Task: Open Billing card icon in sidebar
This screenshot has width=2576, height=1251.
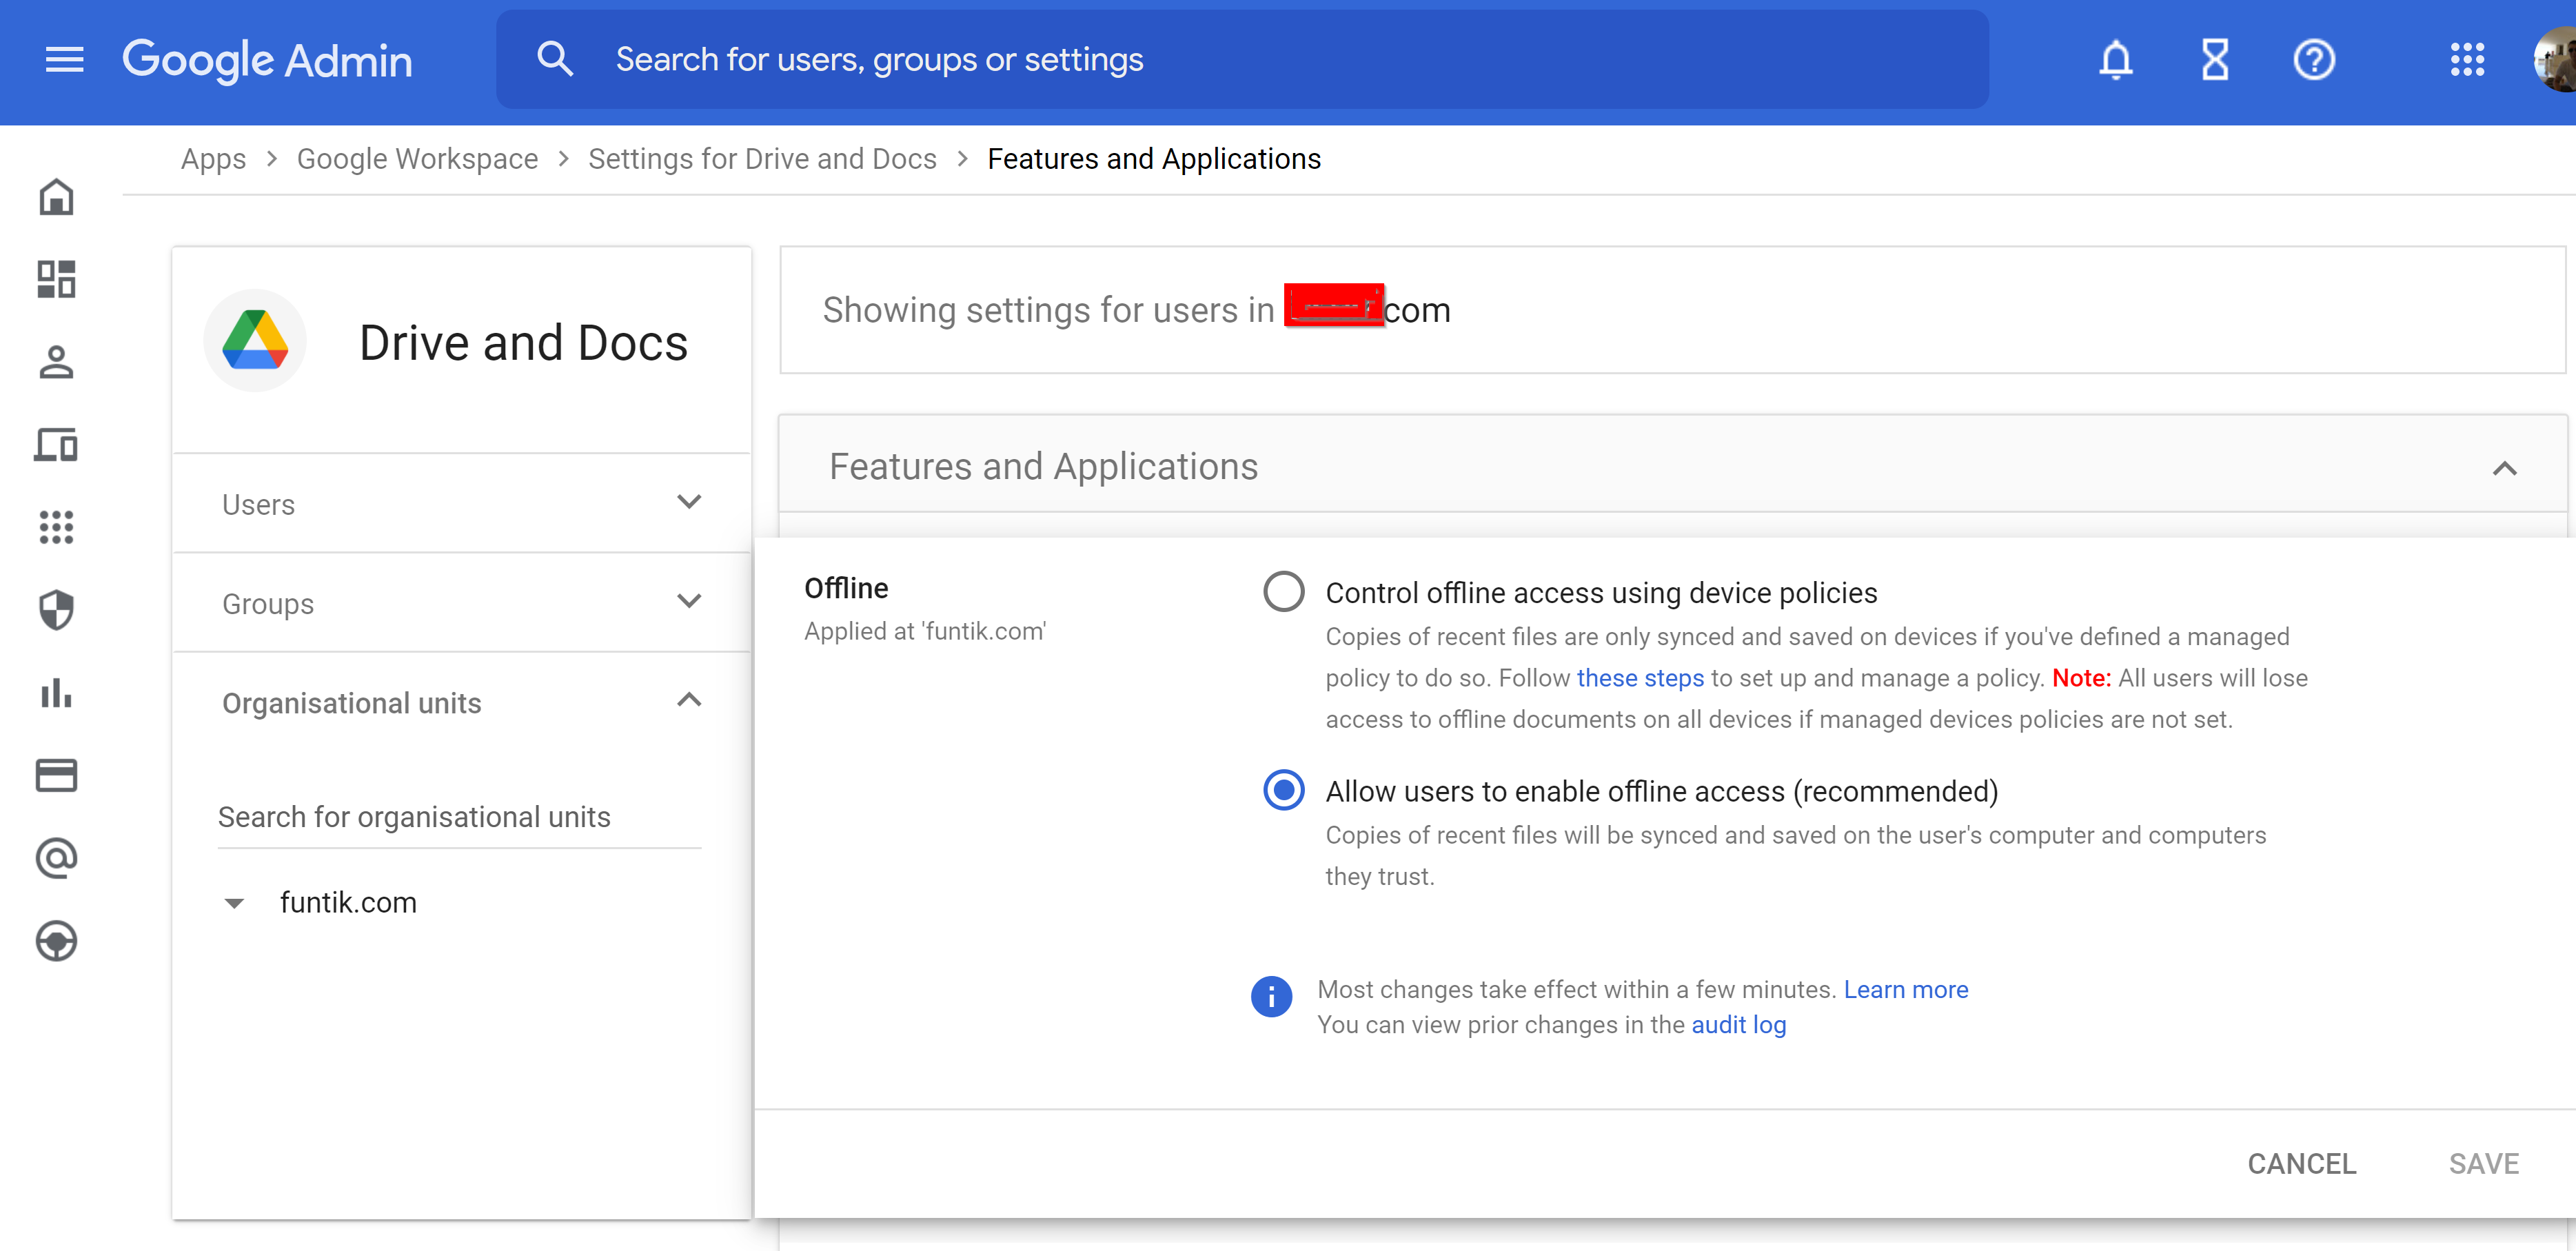Action: [57, 775]
